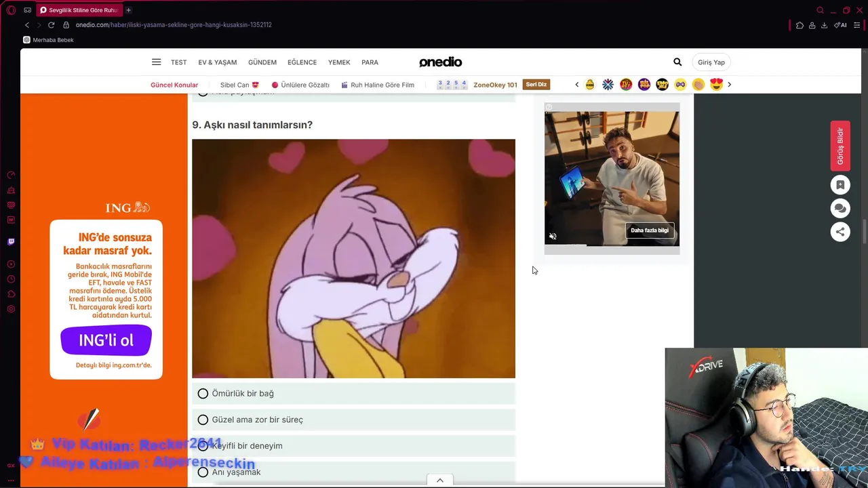The image size is (868, 488).
Task: Click the blue snowflake circle icon
Action: coord(608,85)
